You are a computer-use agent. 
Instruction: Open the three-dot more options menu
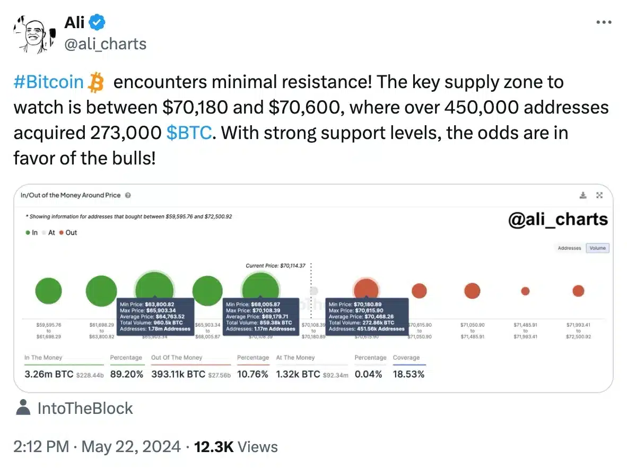click(604, 22)
